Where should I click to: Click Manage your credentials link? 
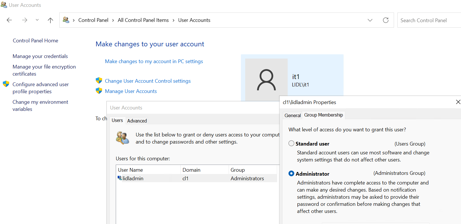40,56
